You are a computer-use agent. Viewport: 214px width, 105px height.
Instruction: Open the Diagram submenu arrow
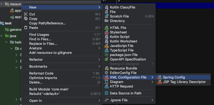[x=152, y=82]
